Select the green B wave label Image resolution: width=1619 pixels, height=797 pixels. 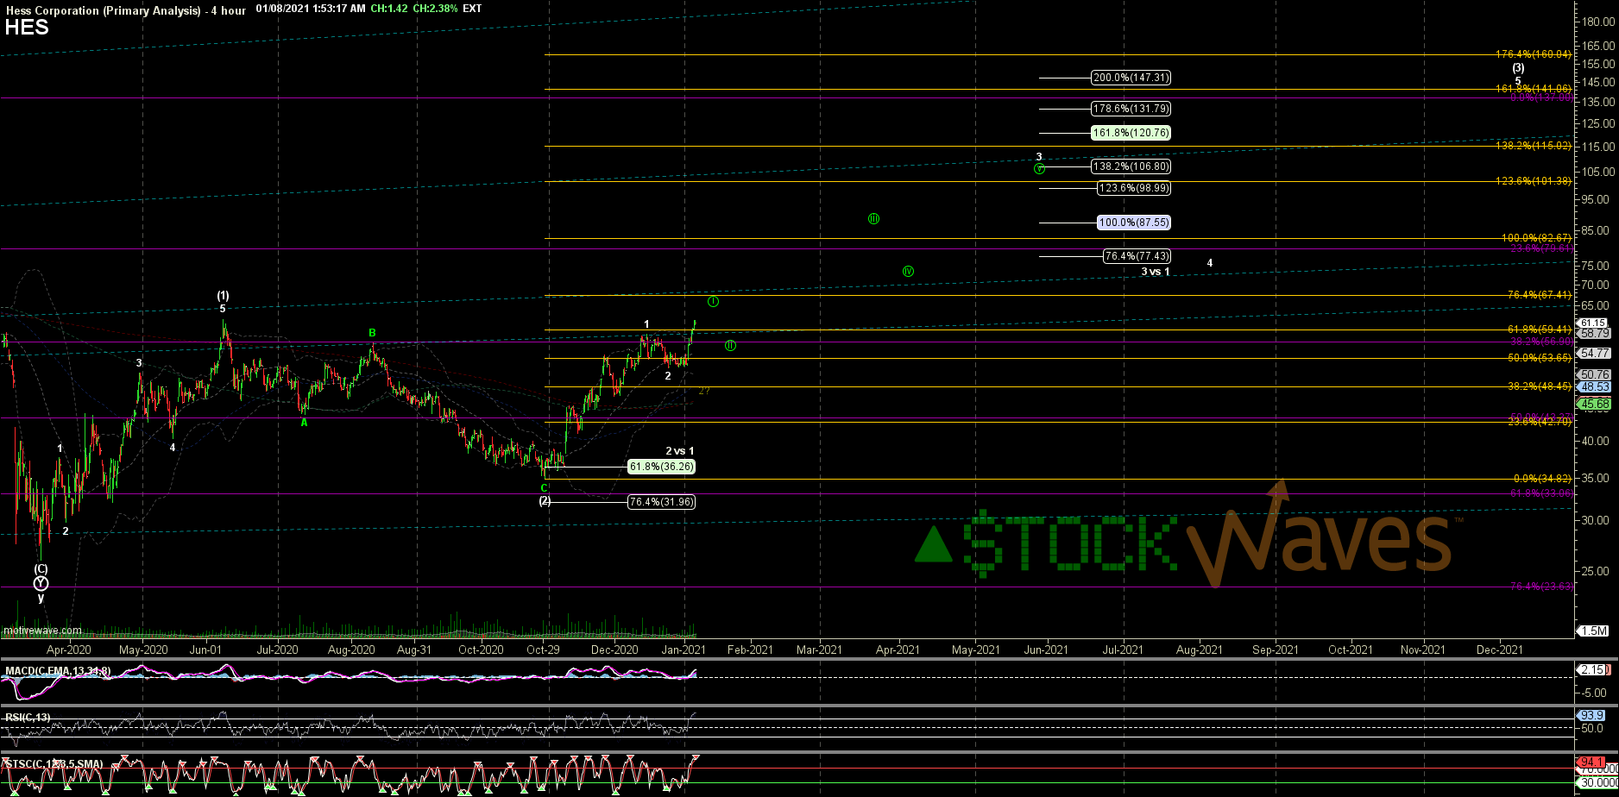373,333
